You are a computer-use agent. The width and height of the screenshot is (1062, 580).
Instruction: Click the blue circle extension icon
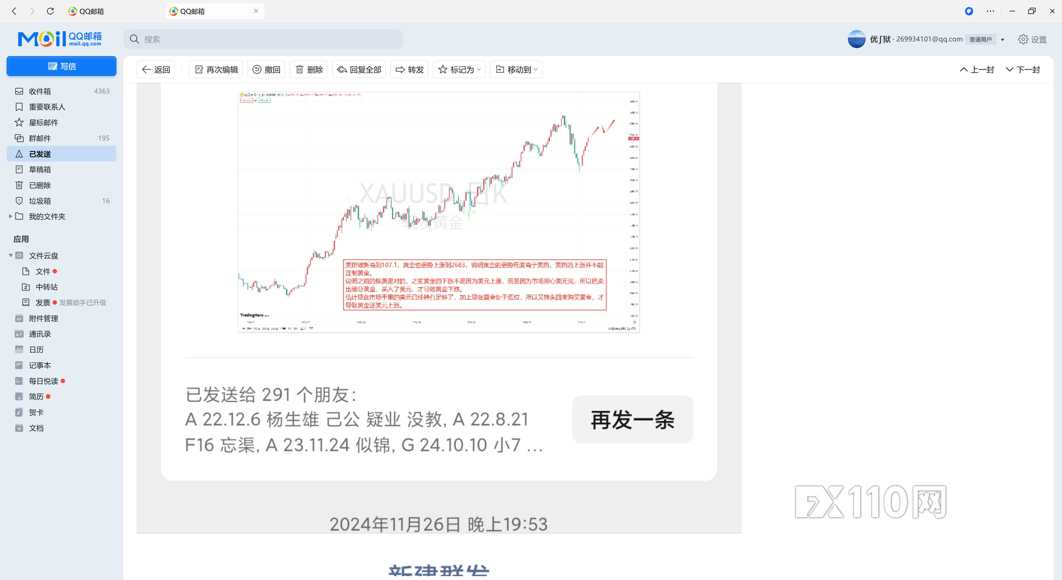tap(969, 11)
